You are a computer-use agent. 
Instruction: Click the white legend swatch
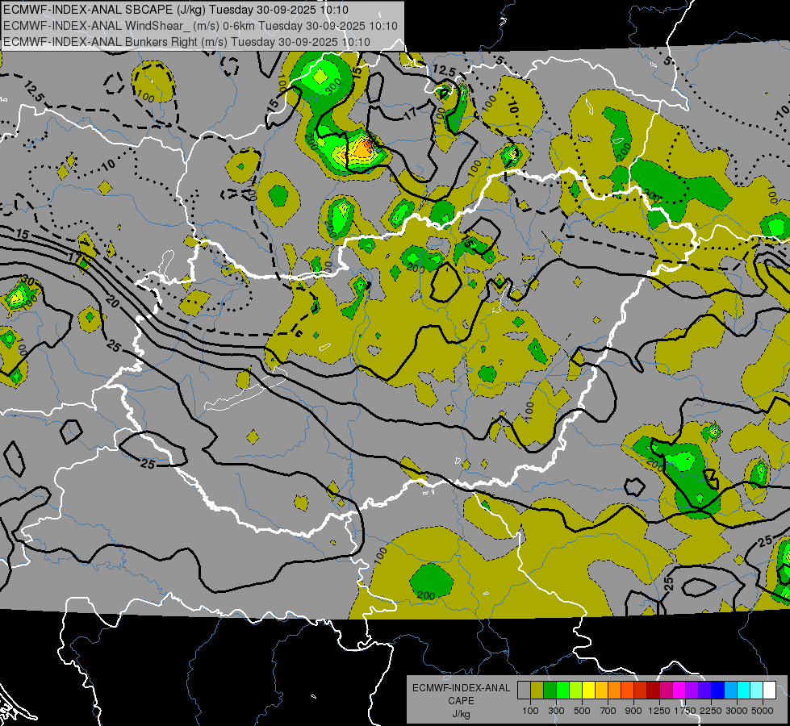pos(769,691)
